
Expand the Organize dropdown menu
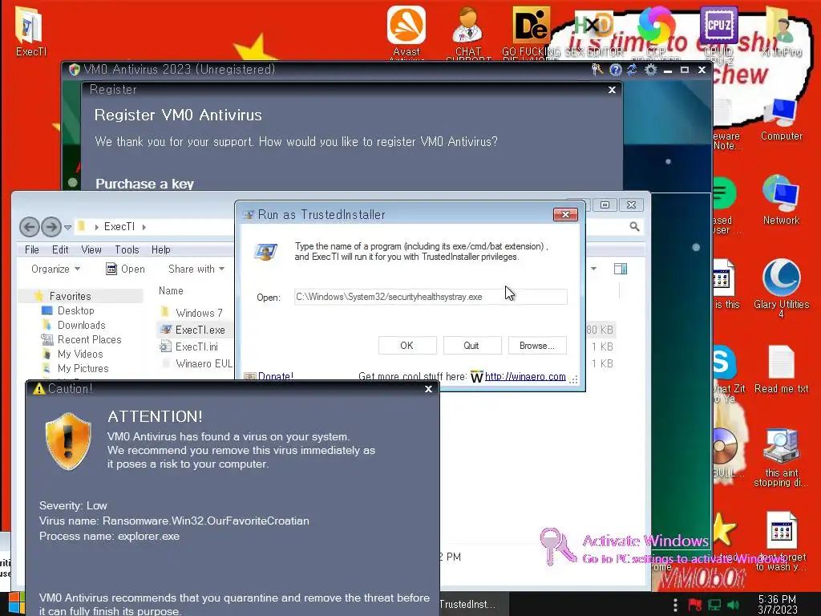click(x=55, y=269)
